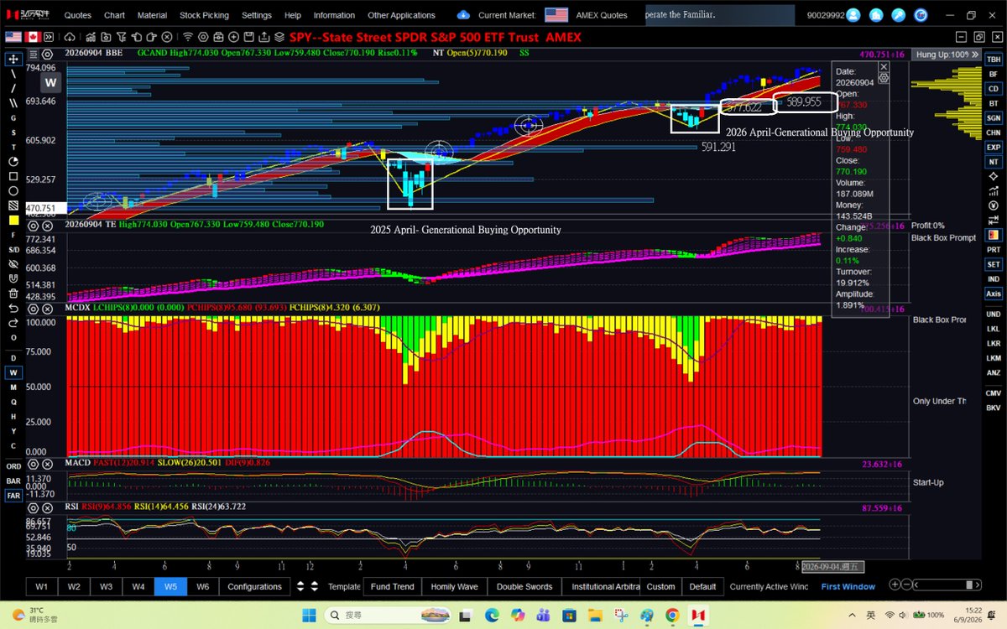
Task: Open the Stock Picking menu
Action: pyautogui.click(x=203, y=15)
